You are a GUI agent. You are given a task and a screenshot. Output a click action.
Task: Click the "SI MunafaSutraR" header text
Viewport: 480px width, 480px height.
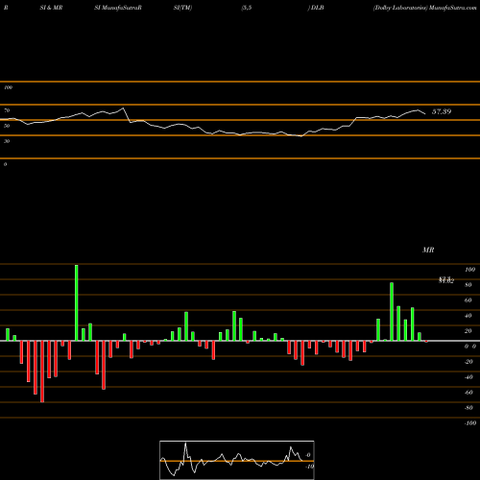tap(118, 8)
